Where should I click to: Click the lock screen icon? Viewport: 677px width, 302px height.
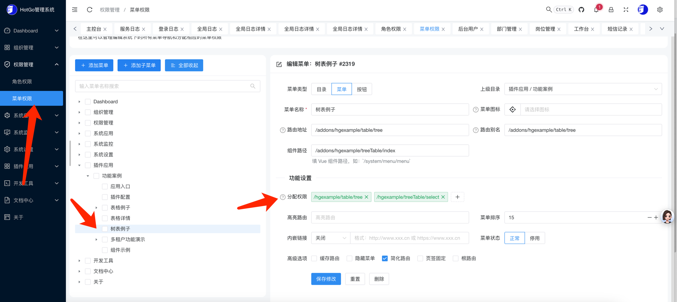click(611, 10)
